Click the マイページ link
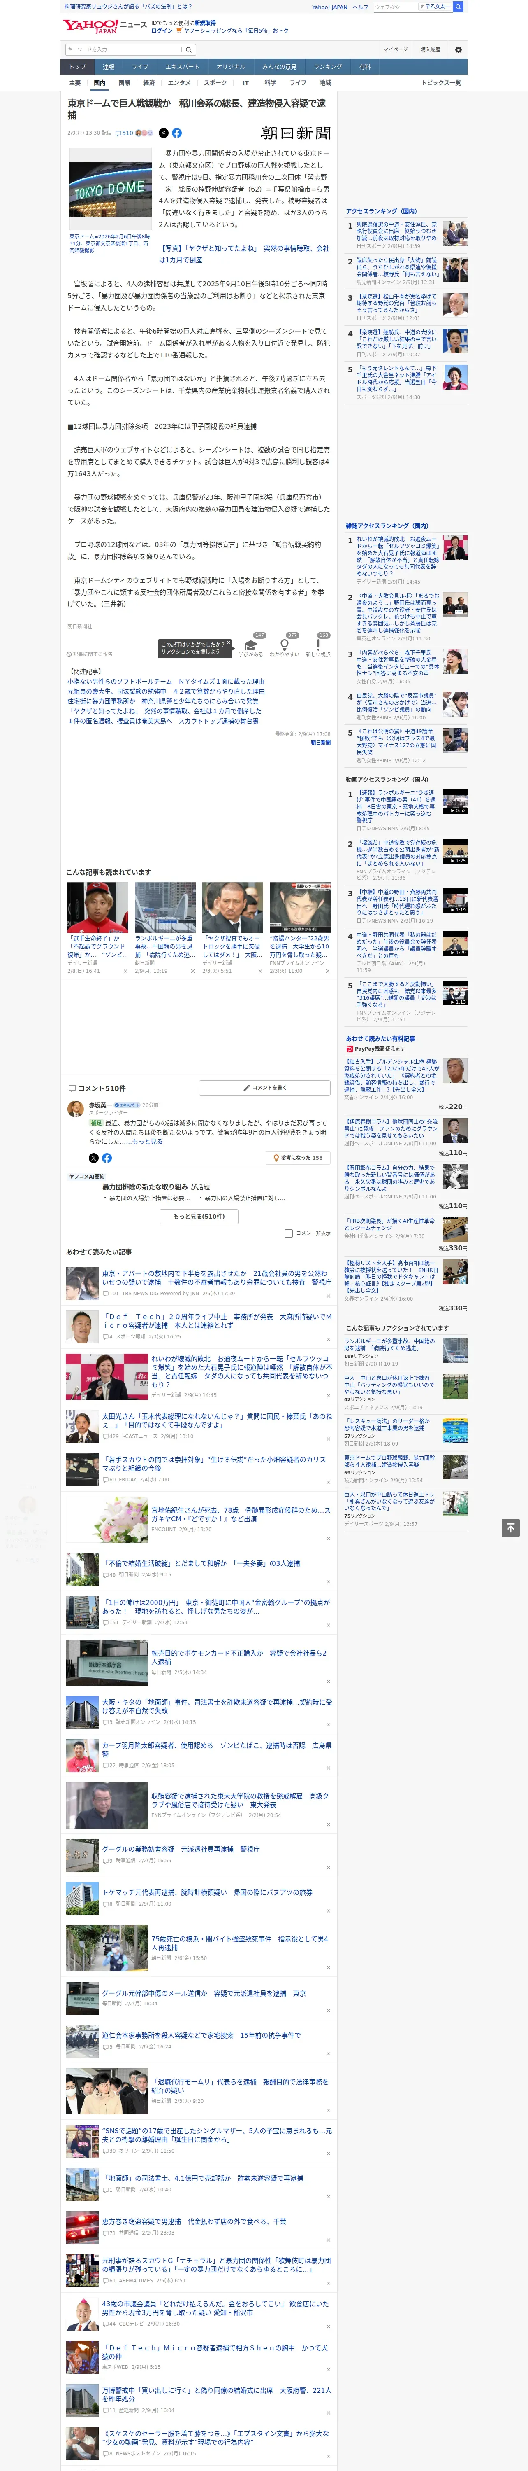 click(395, 50)
